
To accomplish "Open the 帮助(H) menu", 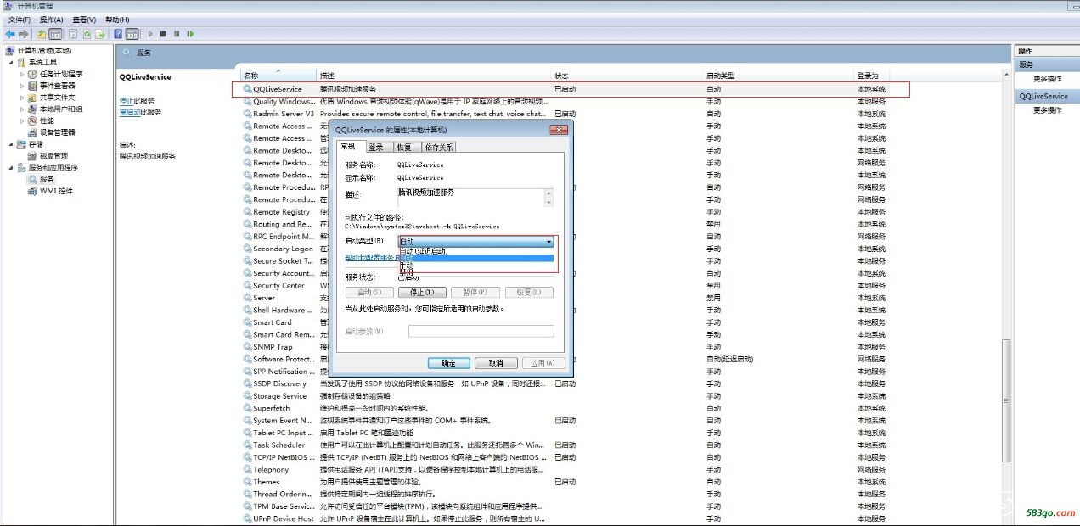I will (117, 20).
